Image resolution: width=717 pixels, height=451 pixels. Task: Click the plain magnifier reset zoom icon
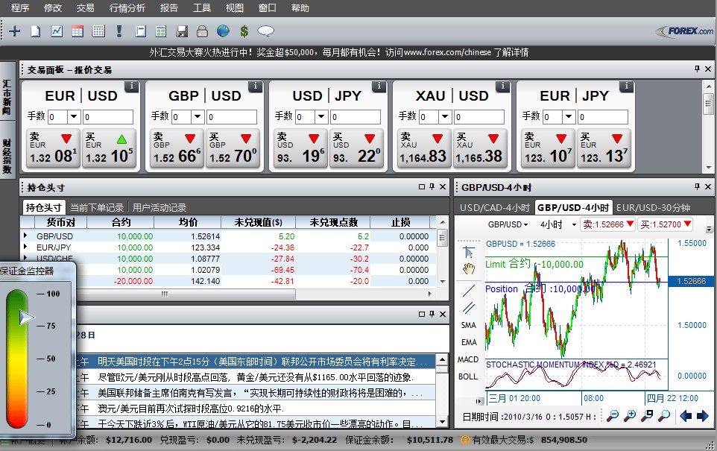point(664,416)
